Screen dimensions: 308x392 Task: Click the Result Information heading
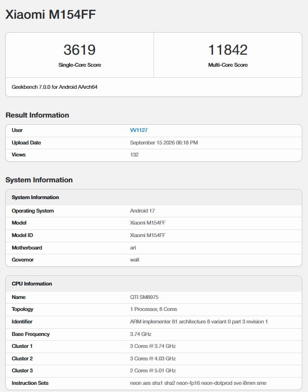[37, 115]
